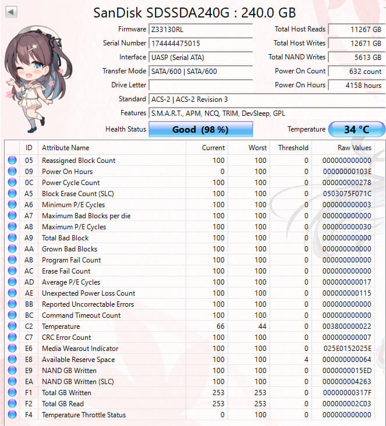Click the Total Host Reads value 11267 GB
Screen dimensions: 386x426
pos(357,29)
